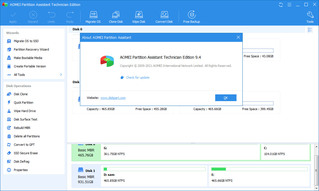Select the D: sam partition block

[154, 176]
